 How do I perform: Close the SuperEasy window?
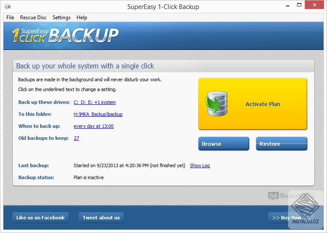tap(315, 5)
